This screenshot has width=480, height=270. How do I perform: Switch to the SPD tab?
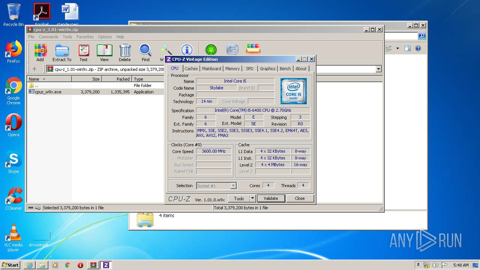pos(250,69)
